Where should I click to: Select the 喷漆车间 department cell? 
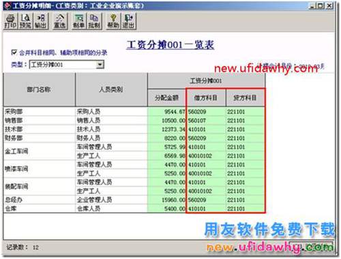click(39, 169)
